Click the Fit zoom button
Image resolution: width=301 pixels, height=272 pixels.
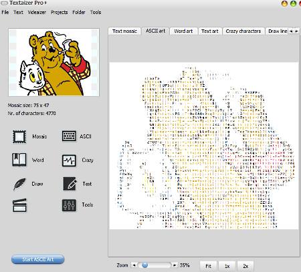(x=208, y=266)
